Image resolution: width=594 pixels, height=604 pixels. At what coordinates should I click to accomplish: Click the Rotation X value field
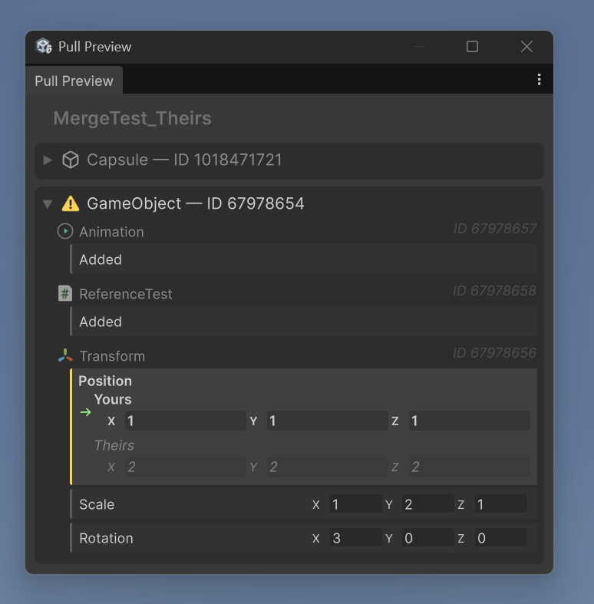click(355, 538)
